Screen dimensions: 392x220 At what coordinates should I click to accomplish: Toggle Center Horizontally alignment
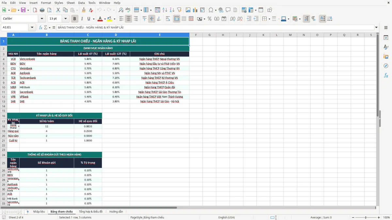click(x=128, y=19)
